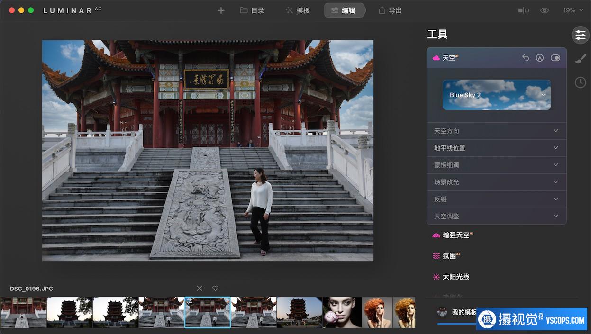Open the 19% zoom level dropdown

coord(572,10)
